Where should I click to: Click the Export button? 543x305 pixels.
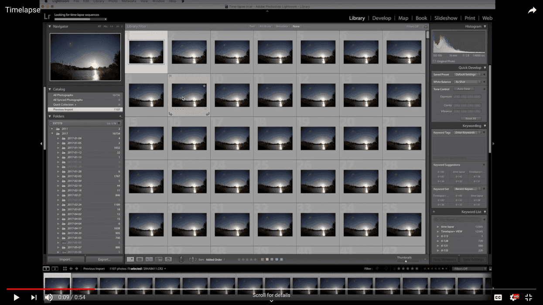tap(104, 260)
